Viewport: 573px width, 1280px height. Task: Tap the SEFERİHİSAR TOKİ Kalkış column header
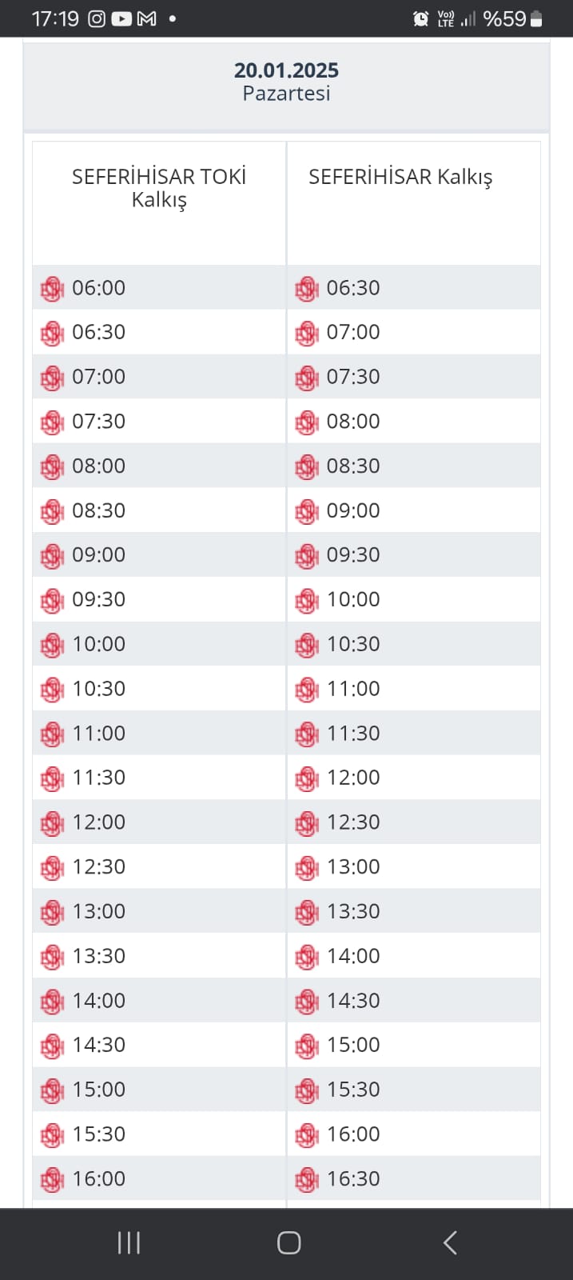click(159, 188)
